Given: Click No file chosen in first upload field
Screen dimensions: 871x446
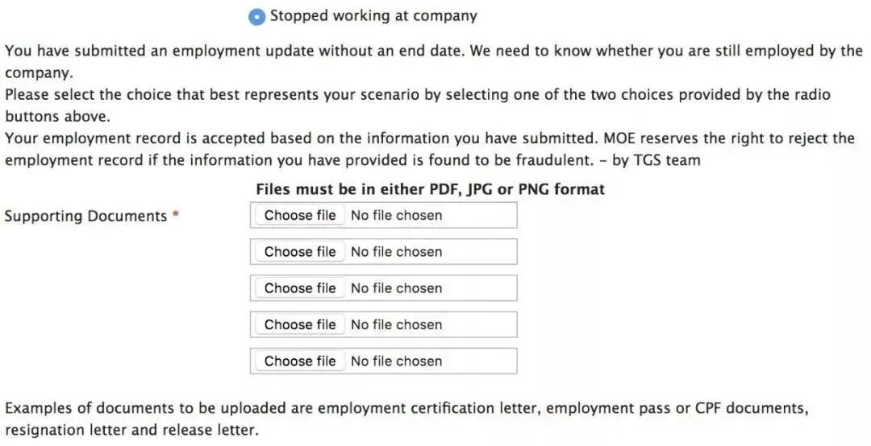Looking at the screenshot, I should [x=396, y=215].
